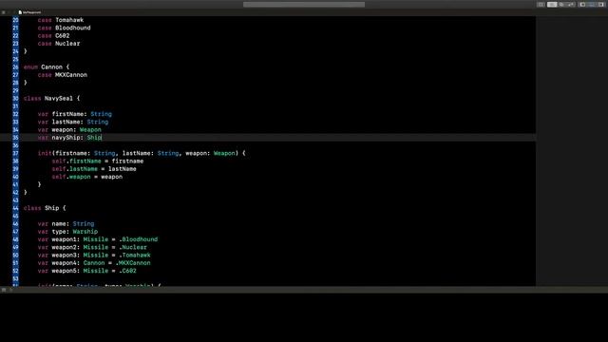
Task: Click '.Bloodhound' value of weapon1
Action: click(x=139, y=239)
